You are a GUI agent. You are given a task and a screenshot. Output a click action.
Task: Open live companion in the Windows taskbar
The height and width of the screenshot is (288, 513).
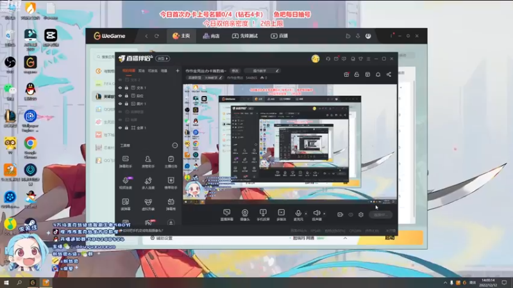46,283
